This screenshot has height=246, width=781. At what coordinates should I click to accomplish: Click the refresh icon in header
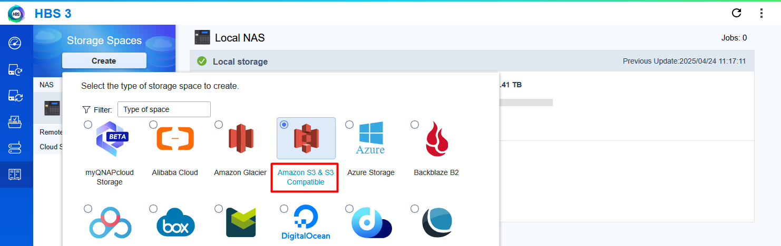point(737,13)
